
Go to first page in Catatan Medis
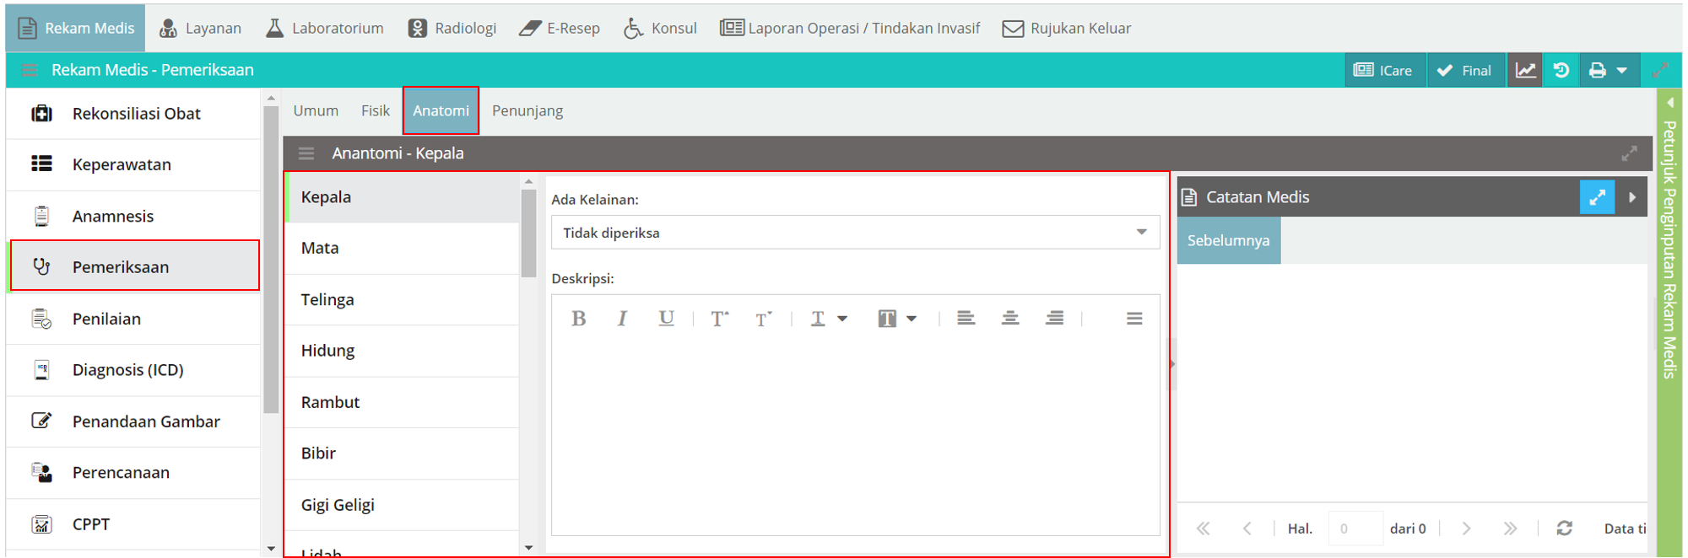pos(1204,528)
